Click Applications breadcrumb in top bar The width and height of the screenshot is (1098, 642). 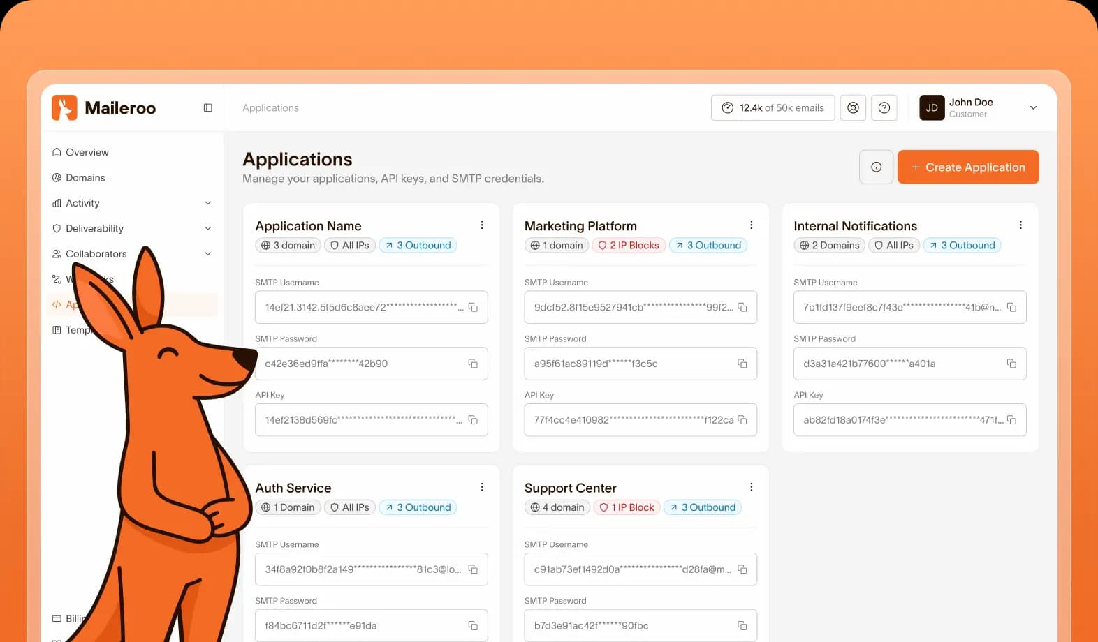tap(270, 107)
